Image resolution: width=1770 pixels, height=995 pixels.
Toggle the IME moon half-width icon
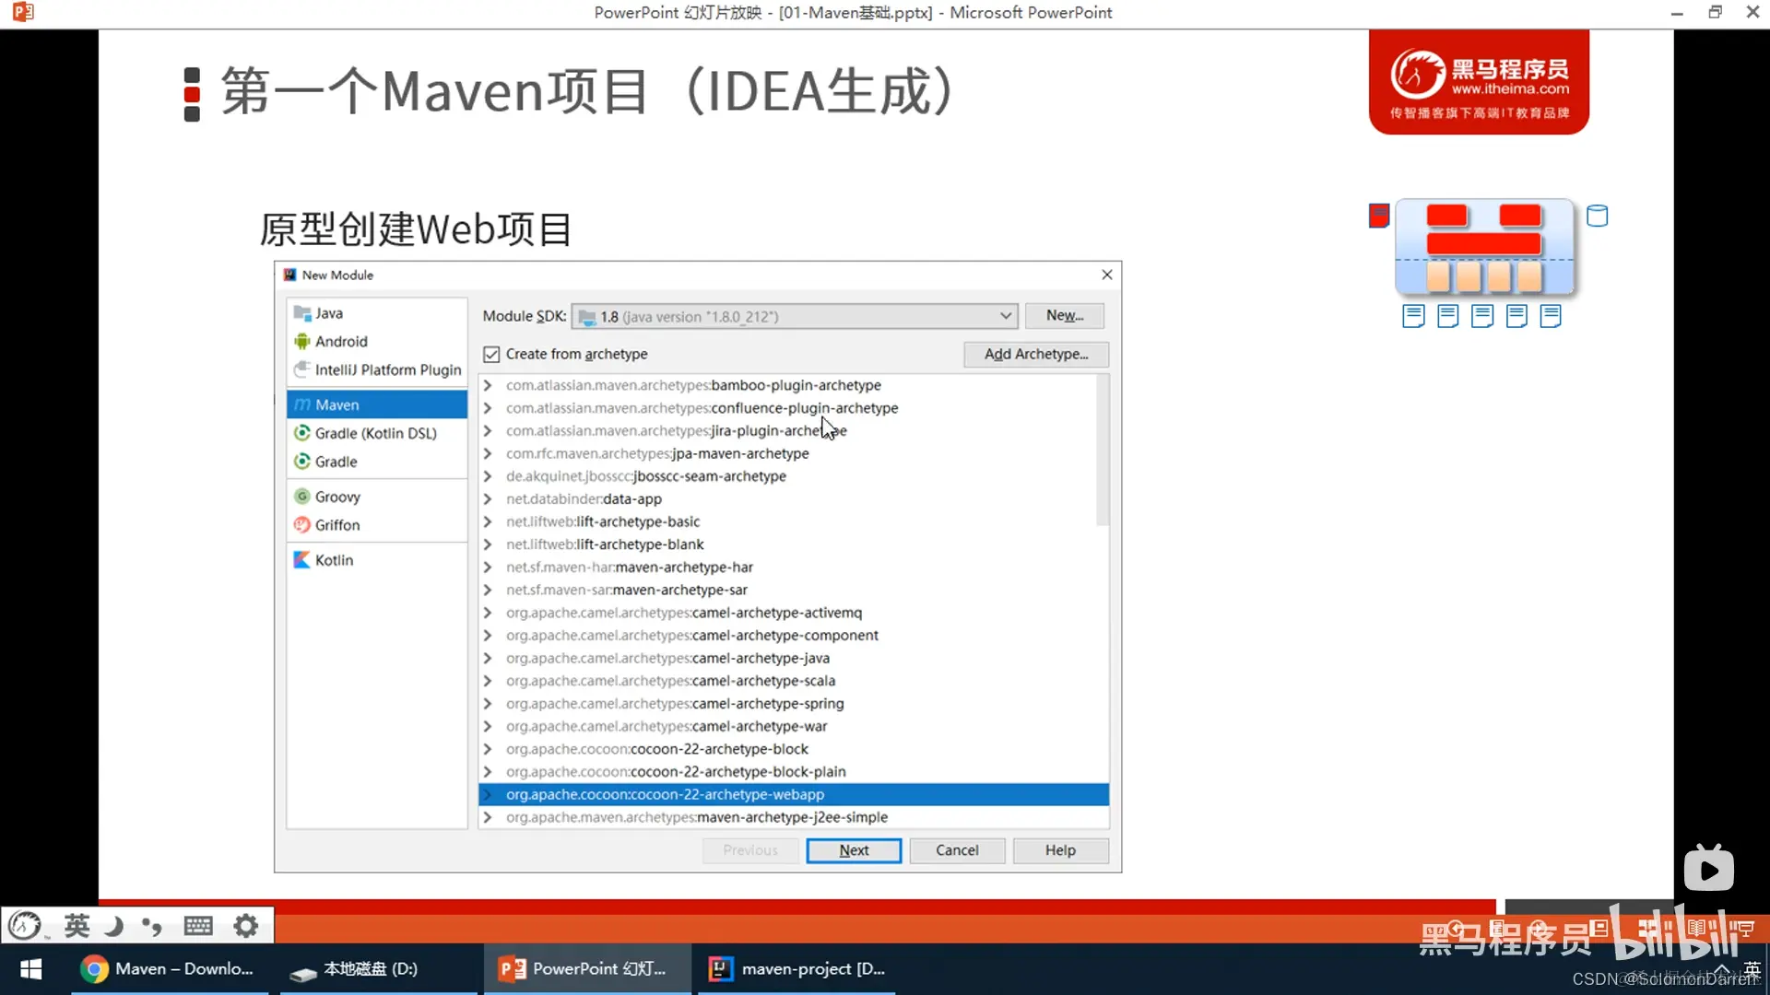(x=114, y=926)
